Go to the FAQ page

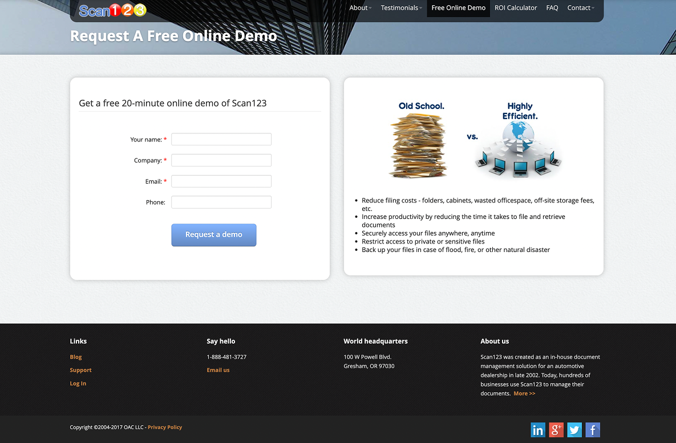coord(552,8)
